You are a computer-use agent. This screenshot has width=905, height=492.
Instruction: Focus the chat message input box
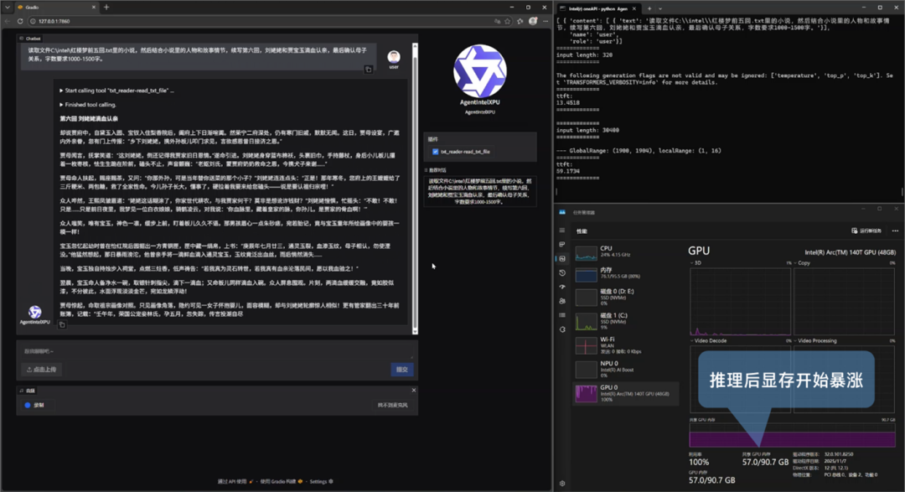click(216, 352)
